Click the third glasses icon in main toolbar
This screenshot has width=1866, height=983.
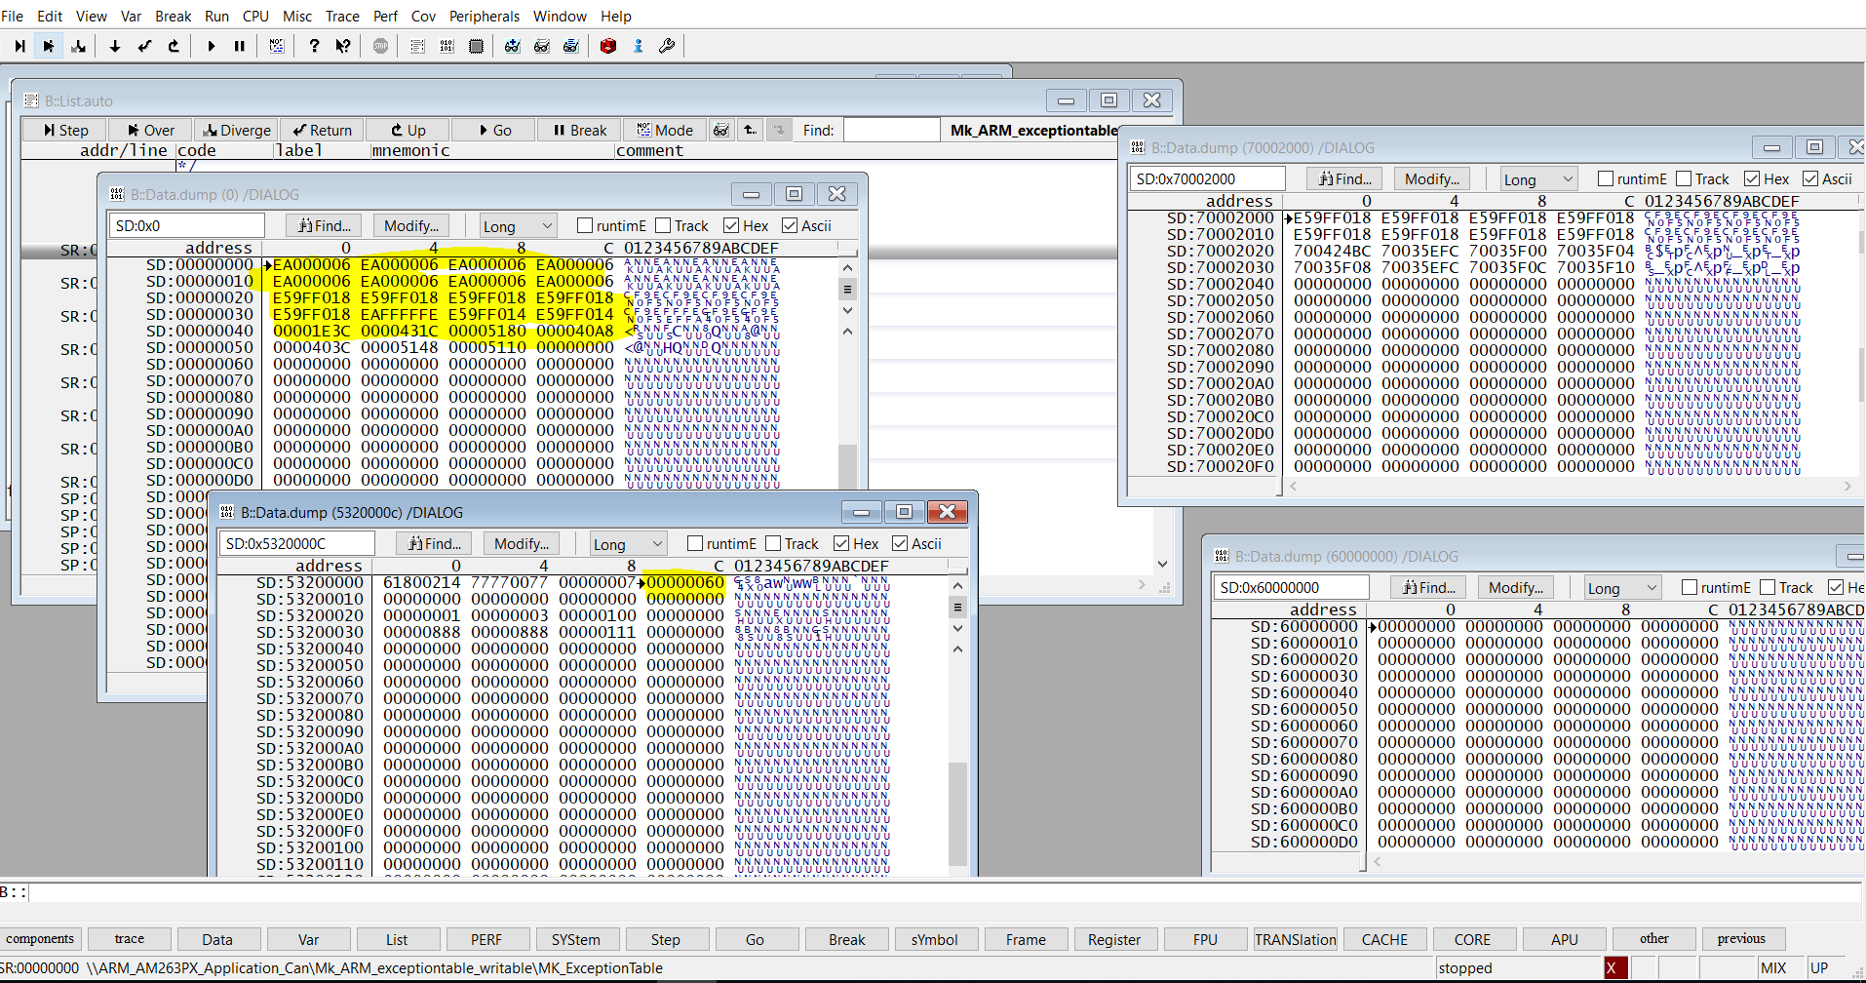tap(571, 46)
